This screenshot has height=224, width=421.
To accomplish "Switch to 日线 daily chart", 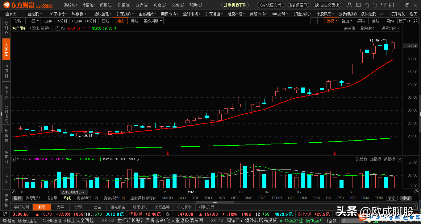I will tap(106, 21).
